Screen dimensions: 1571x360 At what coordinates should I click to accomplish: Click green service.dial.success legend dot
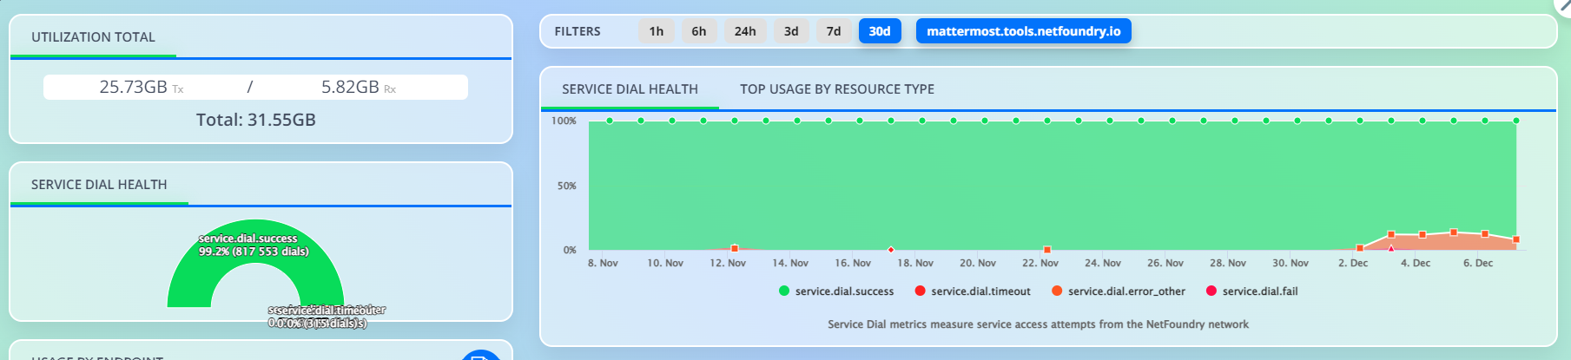[x=784, y=291]
